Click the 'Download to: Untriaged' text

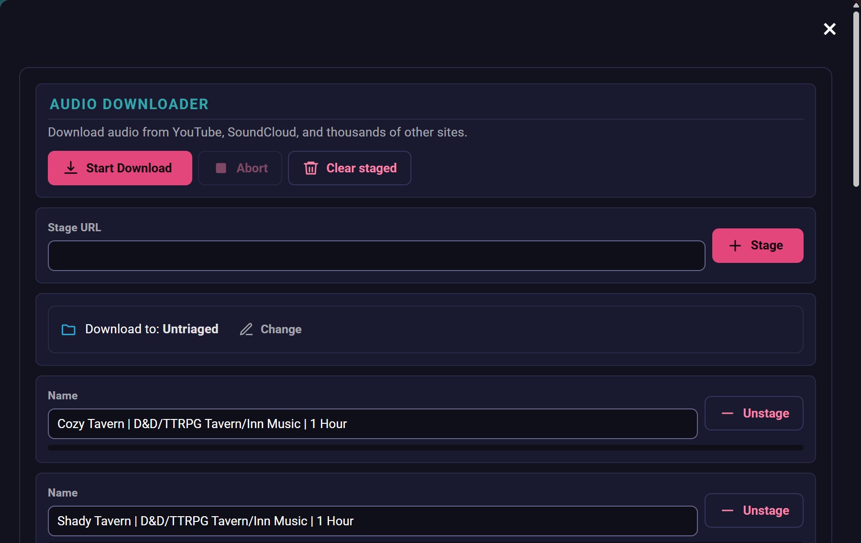152,329
